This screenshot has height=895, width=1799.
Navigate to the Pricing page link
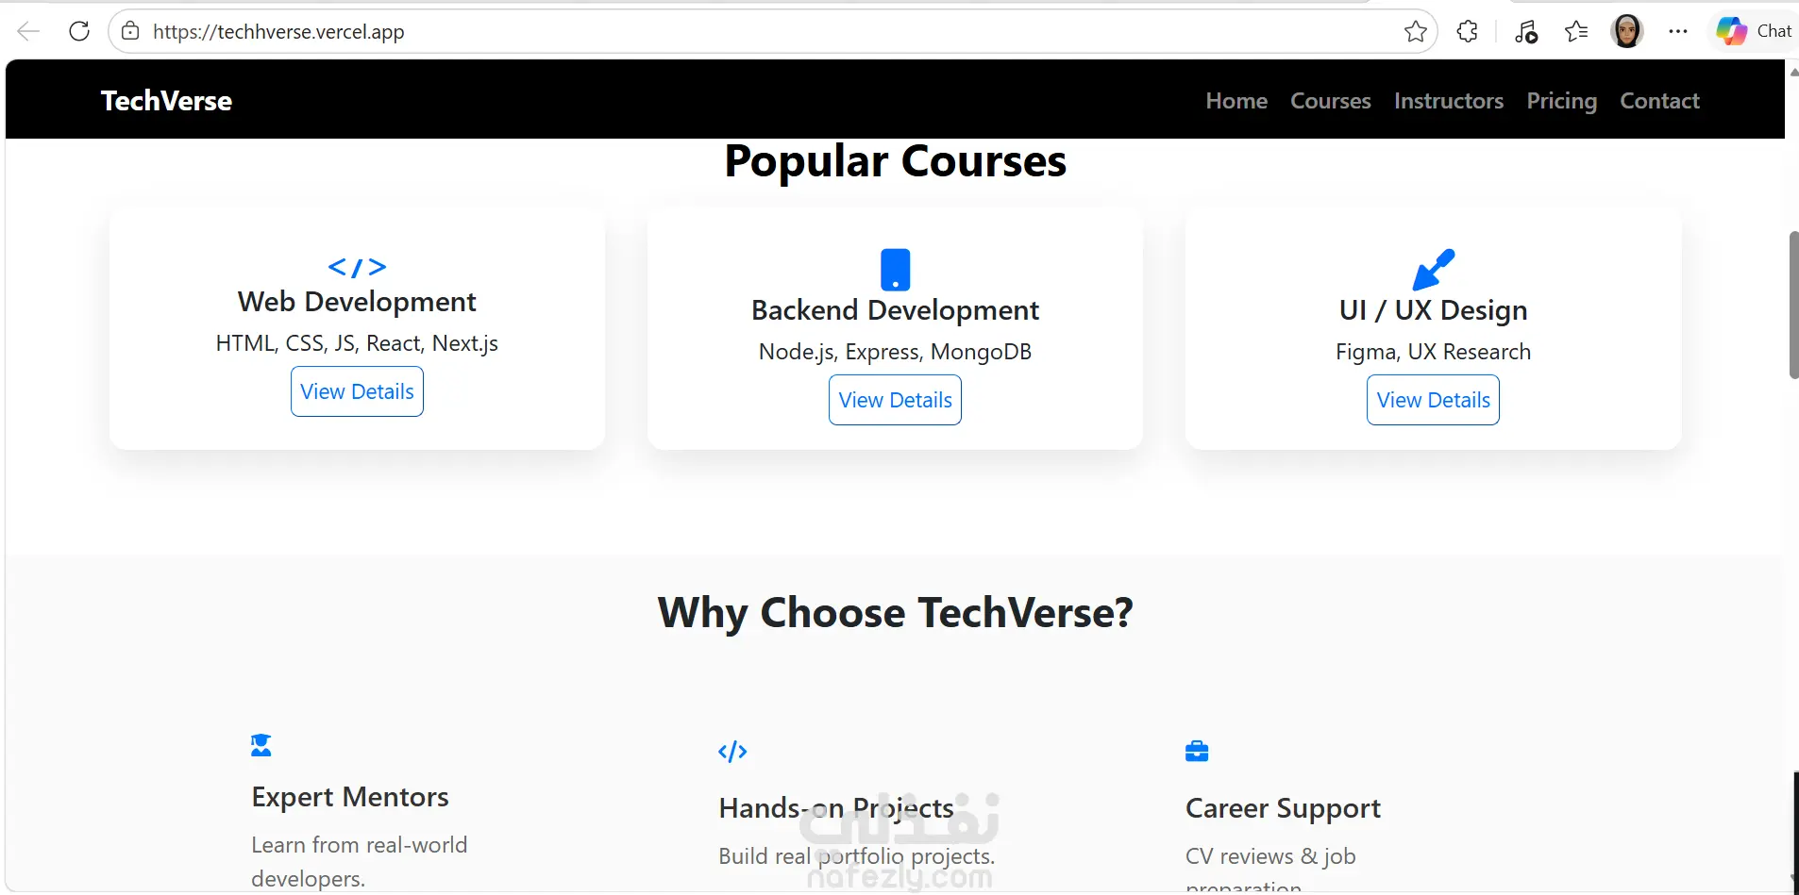pyautogui.click(x=1561, y=101)
